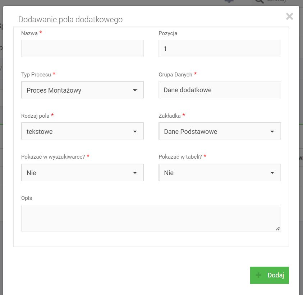This screenshot has width=303, height=295.
Task: Click the dialog title "Dodawanie pola dodatkowego"
Action: (x=70, y=20)
